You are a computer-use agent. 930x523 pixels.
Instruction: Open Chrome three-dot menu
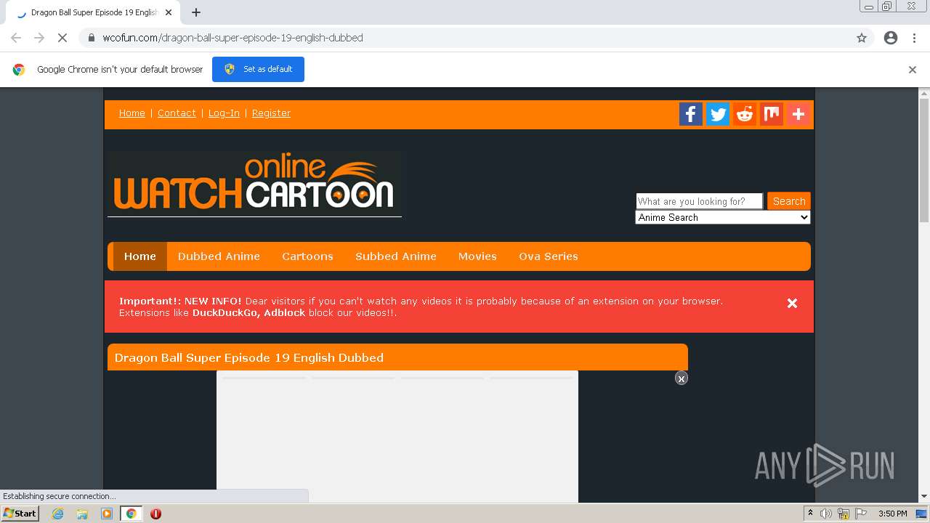click(x=914, y=38)
